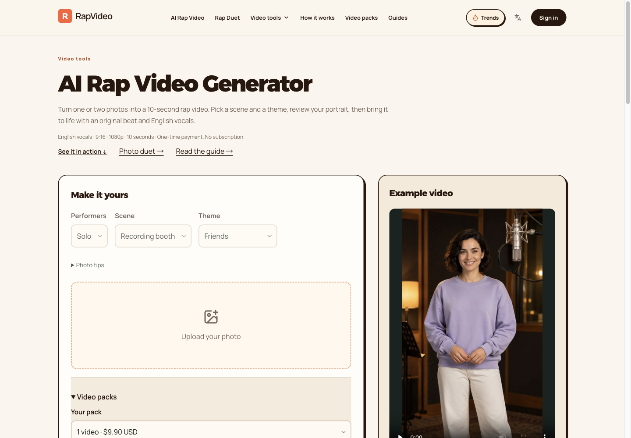The width and height of the screenshot is (631, 438).
Task: Follow the Photo duet link
Action: pos(141,151)
